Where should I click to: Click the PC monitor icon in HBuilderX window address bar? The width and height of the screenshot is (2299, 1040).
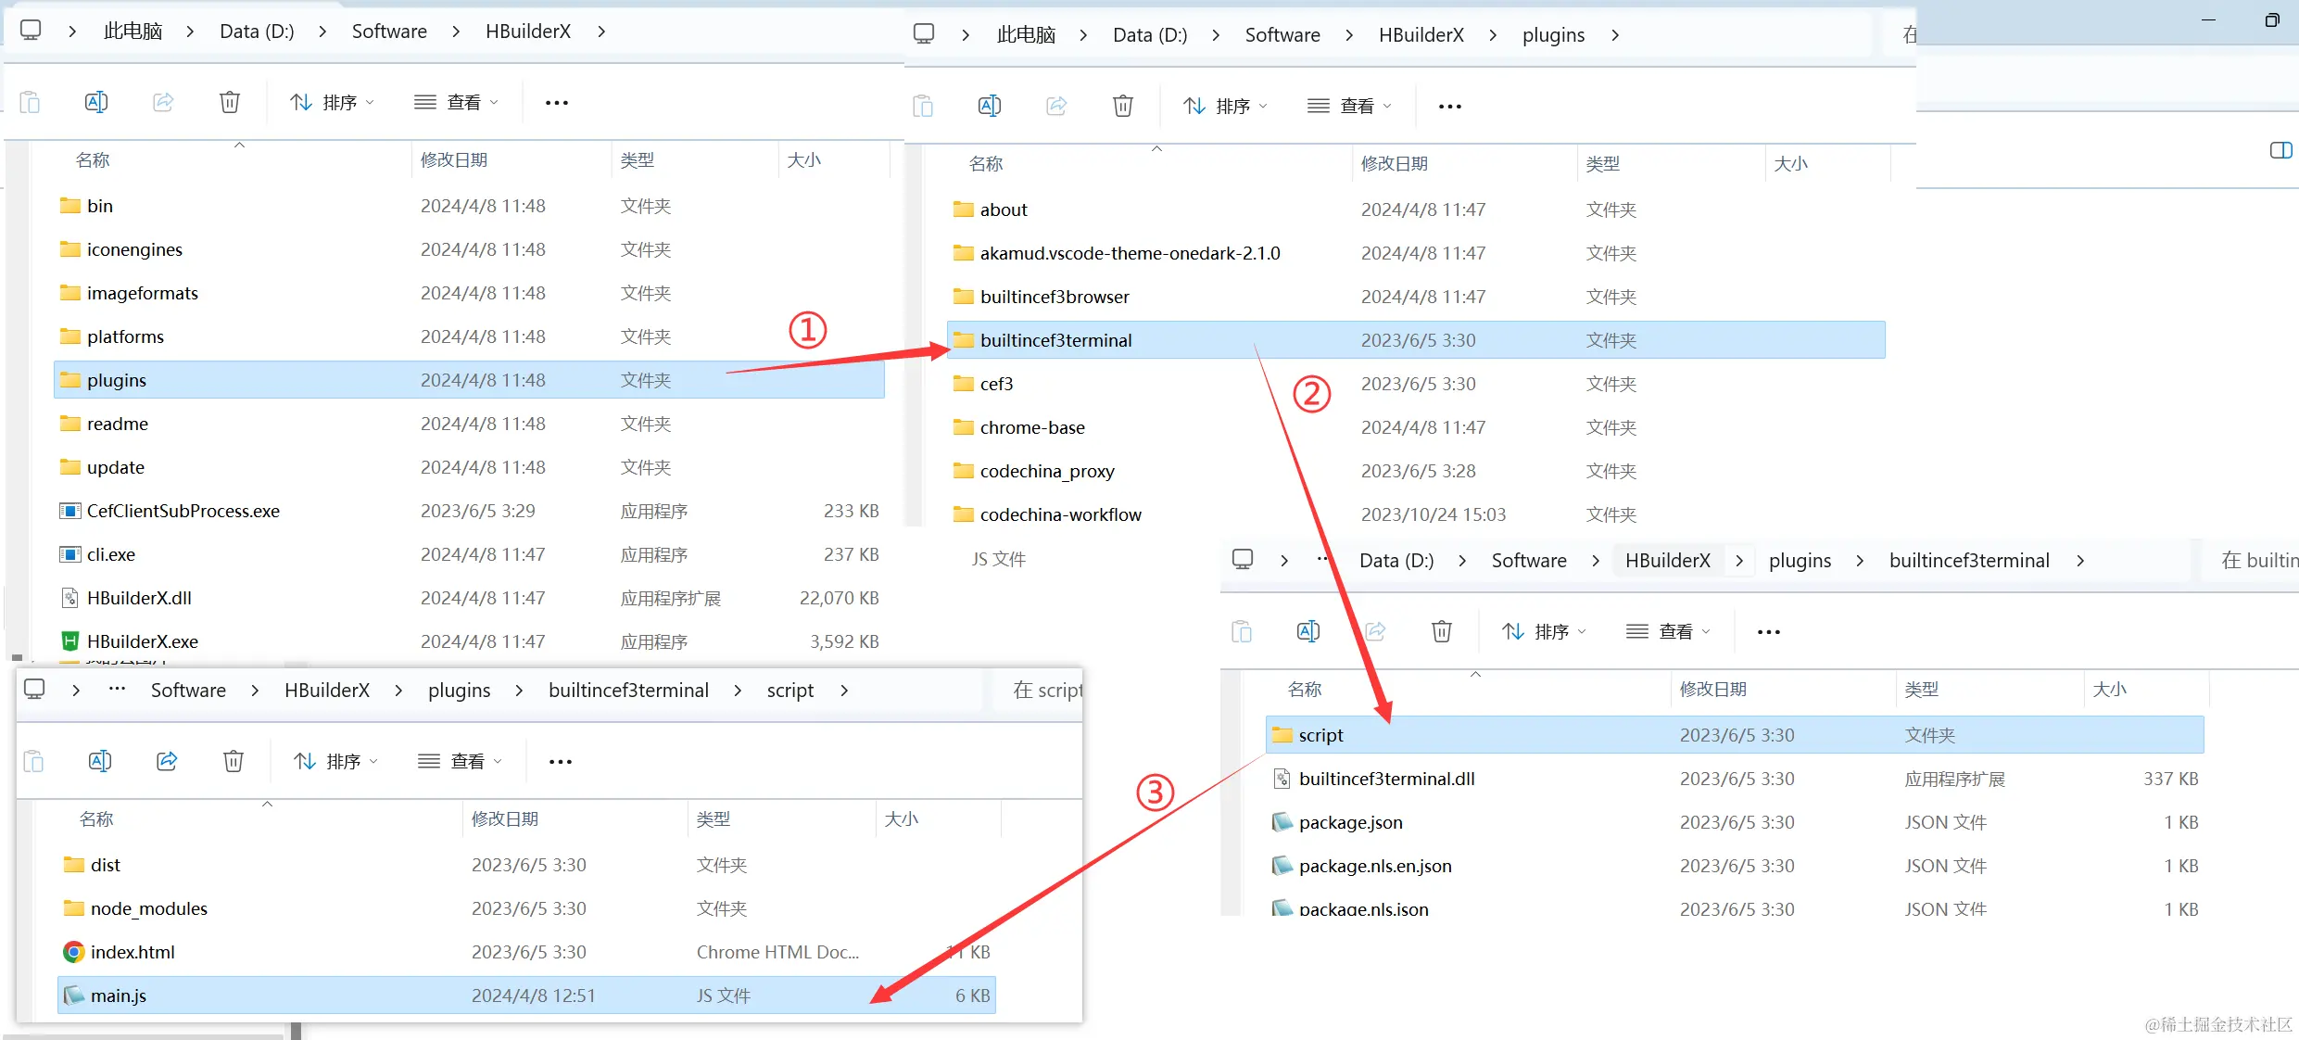[31, 31]
